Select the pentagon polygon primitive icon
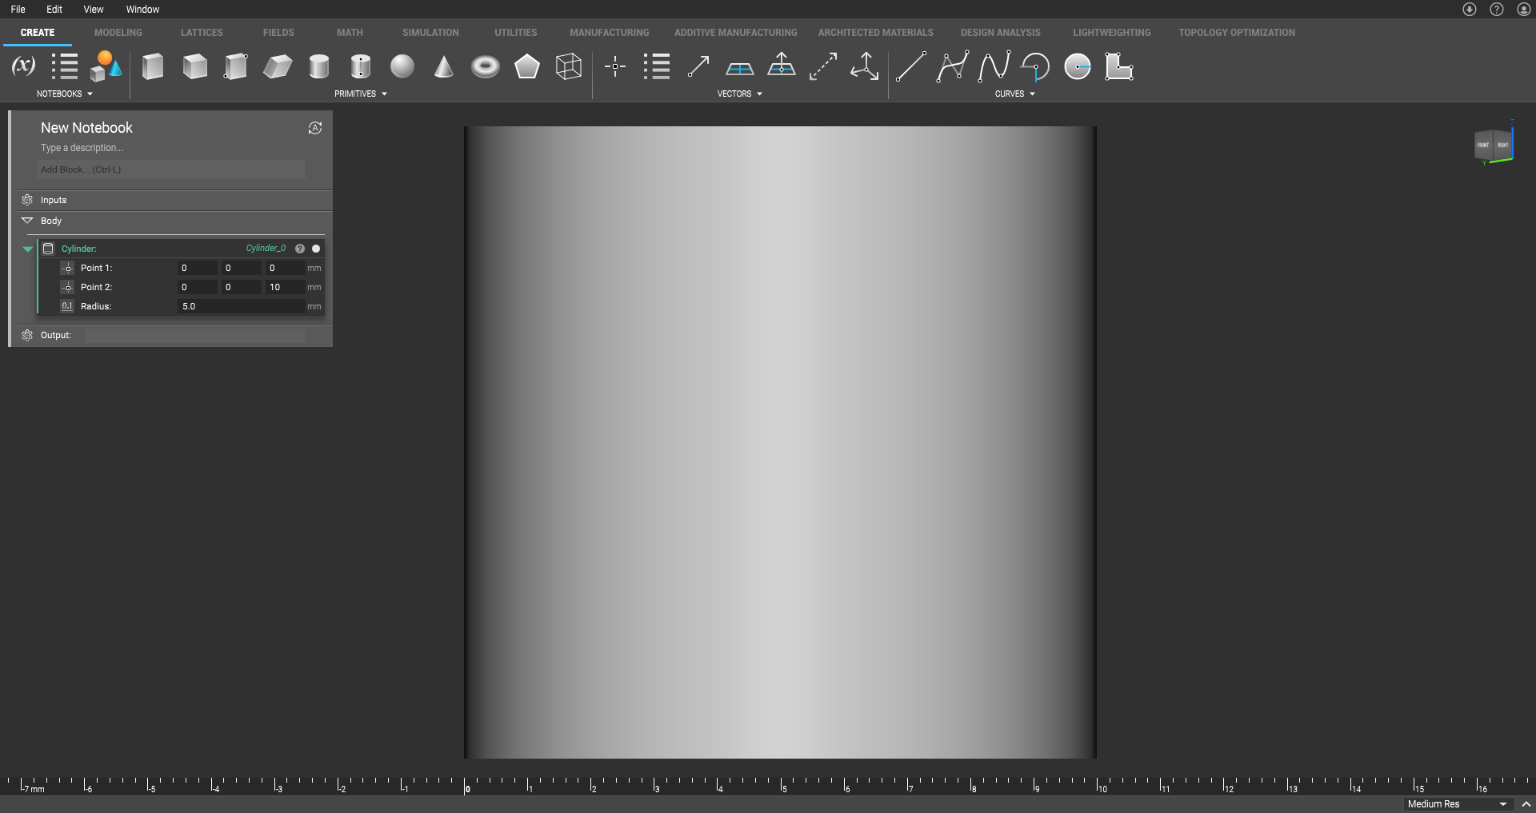Screen dimensions: 1536x813 [527, 66]
